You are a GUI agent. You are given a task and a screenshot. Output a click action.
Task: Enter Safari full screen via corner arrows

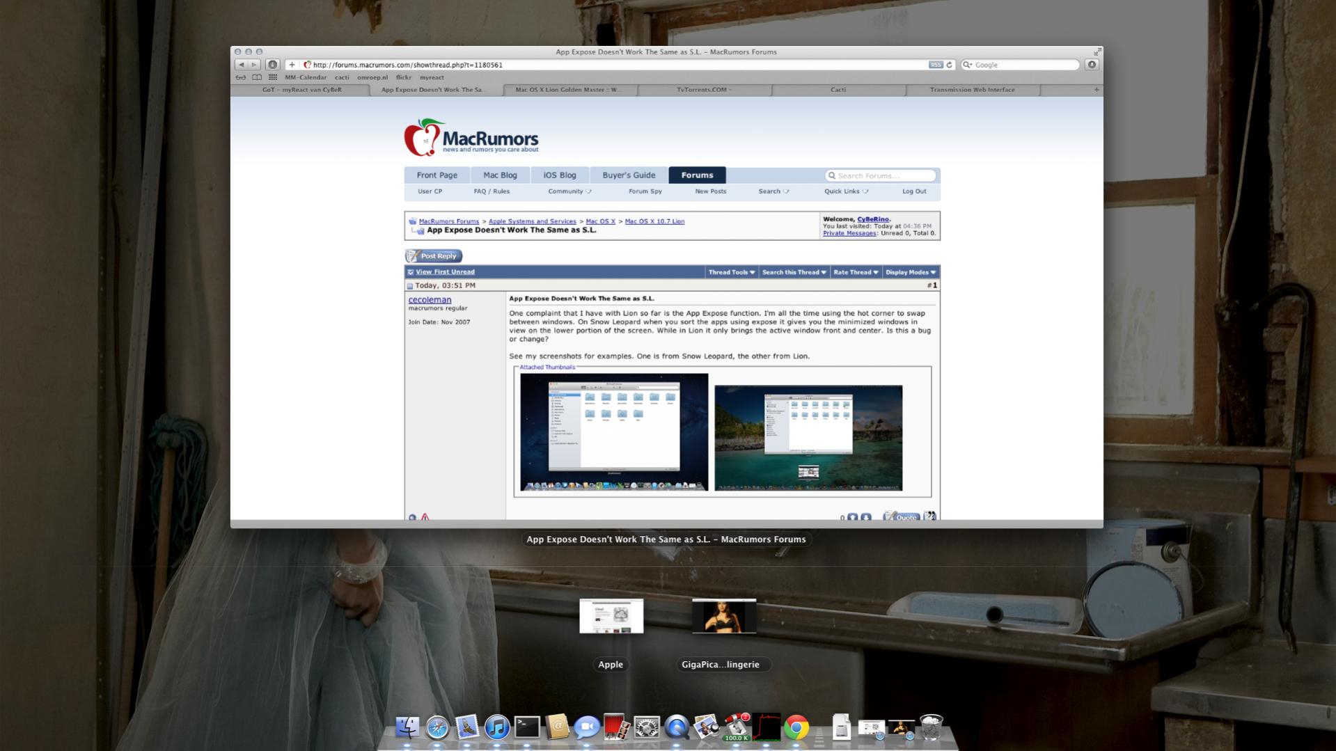1097,52
